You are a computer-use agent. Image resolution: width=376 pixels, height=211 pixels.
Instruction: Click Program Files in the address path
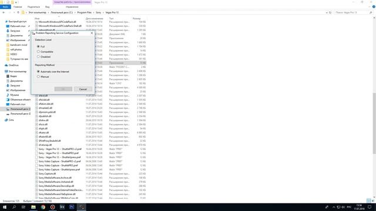tap(84, 12)
